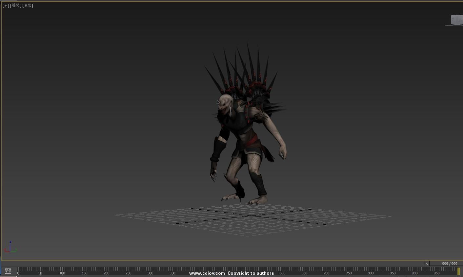Click frame 0 on the track bar

click(x=18, y=273)
